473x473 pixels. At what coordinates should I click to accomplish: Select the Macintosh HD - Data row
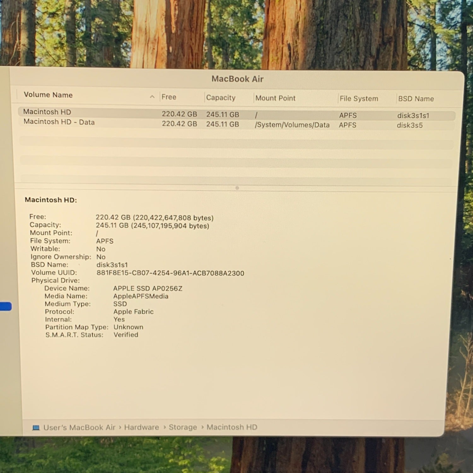[59, 122]
